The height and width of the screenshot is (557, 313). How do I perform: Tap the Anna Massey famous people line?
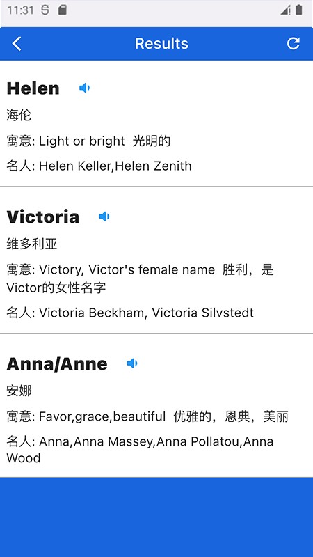pyautogui.click(x=141, y=450)
